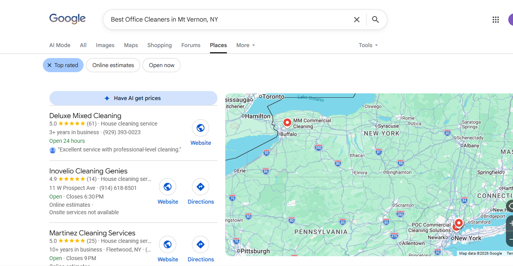Expand the More dropdown

click(x=246, y=45)
